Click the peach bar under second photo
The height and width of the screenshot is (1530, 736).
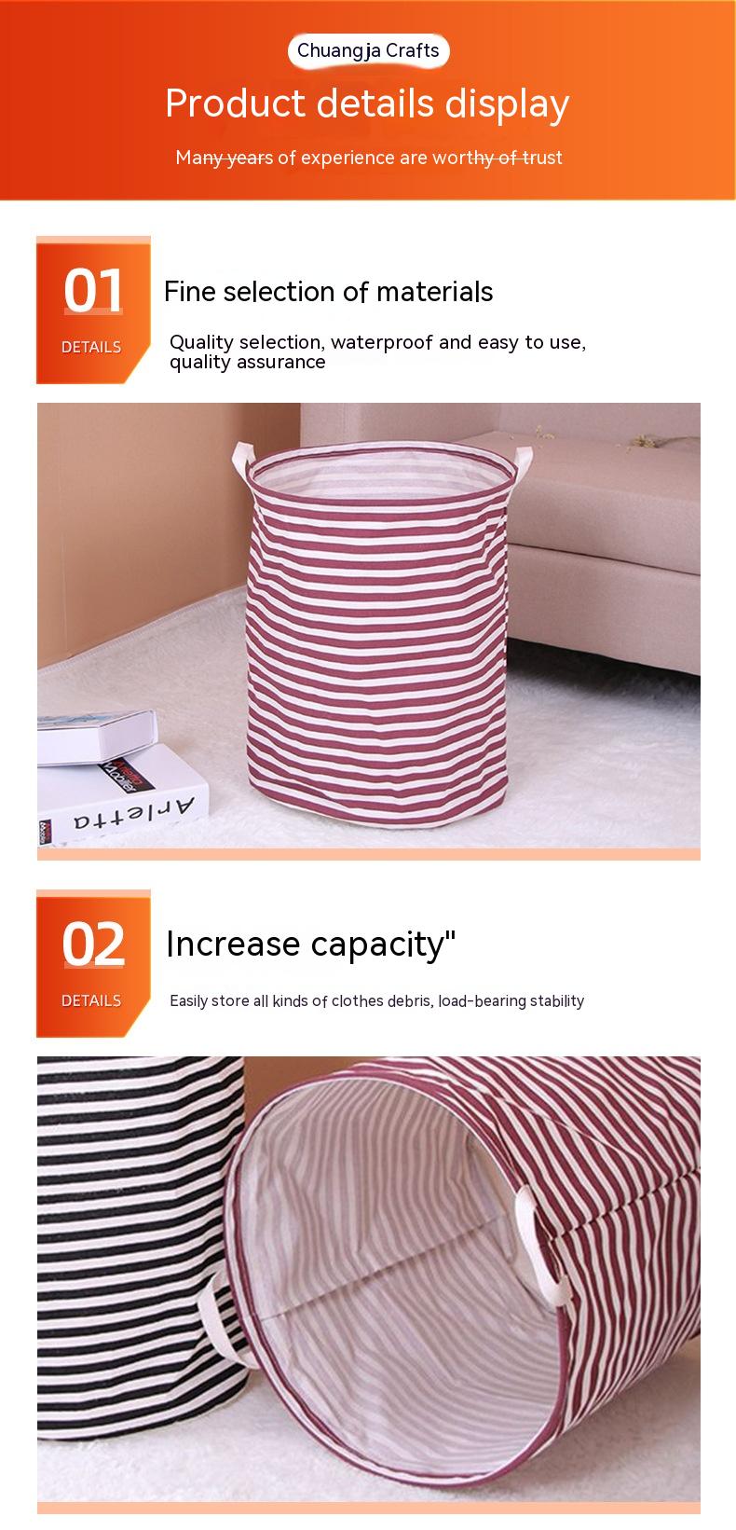point(368,1508)
